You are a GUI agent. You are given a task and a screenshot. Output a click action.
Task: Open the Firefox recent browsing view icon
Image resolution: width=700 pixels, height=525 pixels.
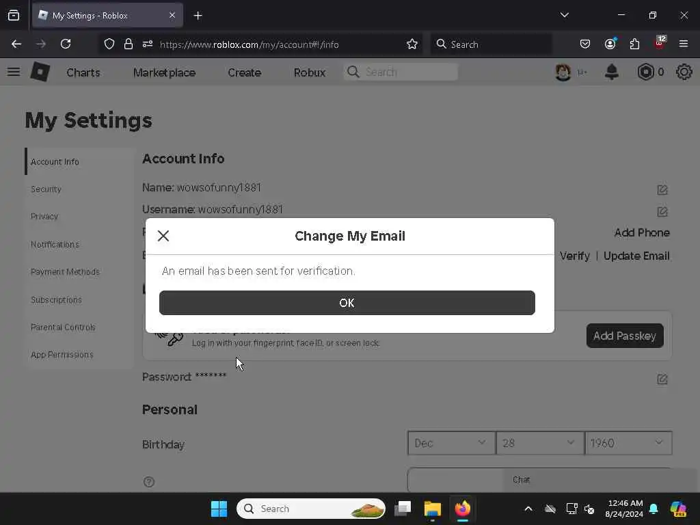pyautogui.click(x=14, y=15)
